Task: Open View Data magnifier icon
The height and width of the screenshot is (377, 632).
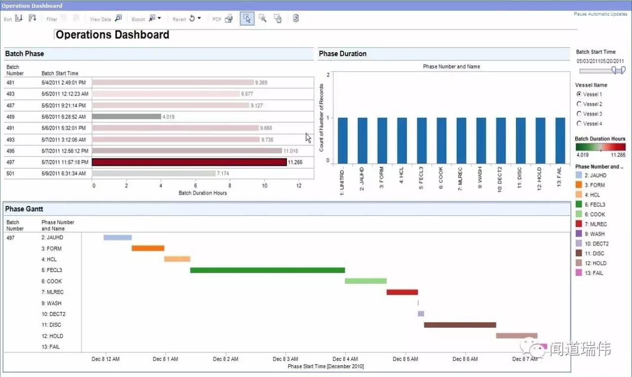Action: 118,19
